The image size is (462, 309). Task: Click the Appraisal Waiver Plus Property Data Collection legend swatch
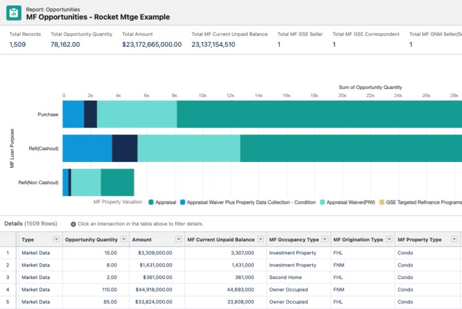[x=182, y=202]
